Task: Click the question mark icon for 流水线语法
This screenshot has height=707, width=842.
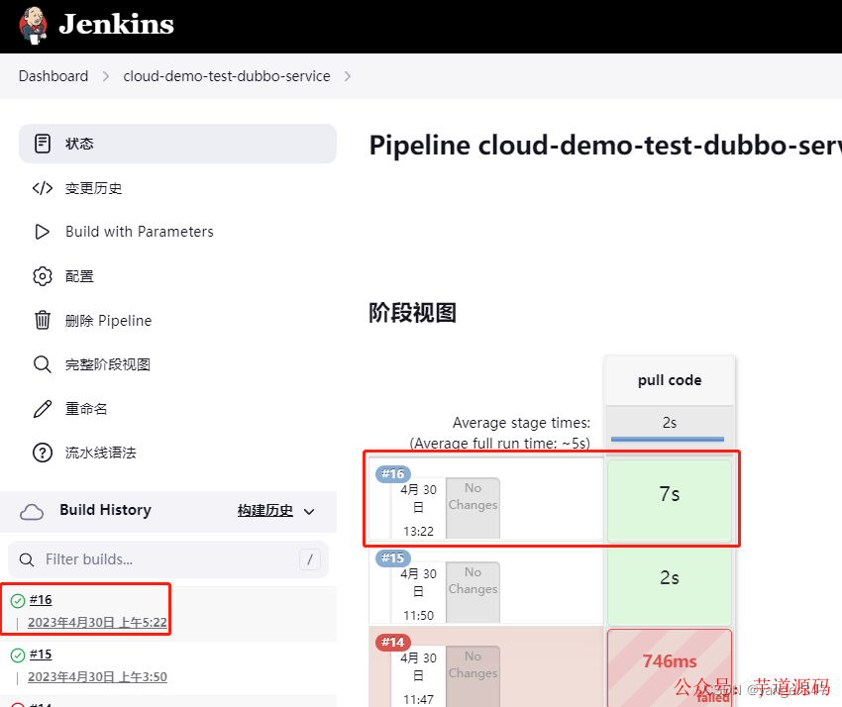Action: pos(43,453)
